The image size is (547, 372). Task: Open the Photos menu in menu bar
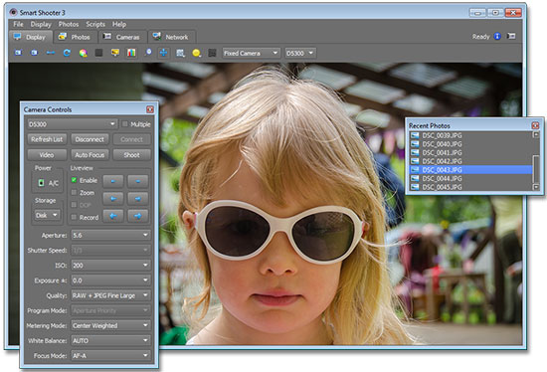(x=69, y=24)
